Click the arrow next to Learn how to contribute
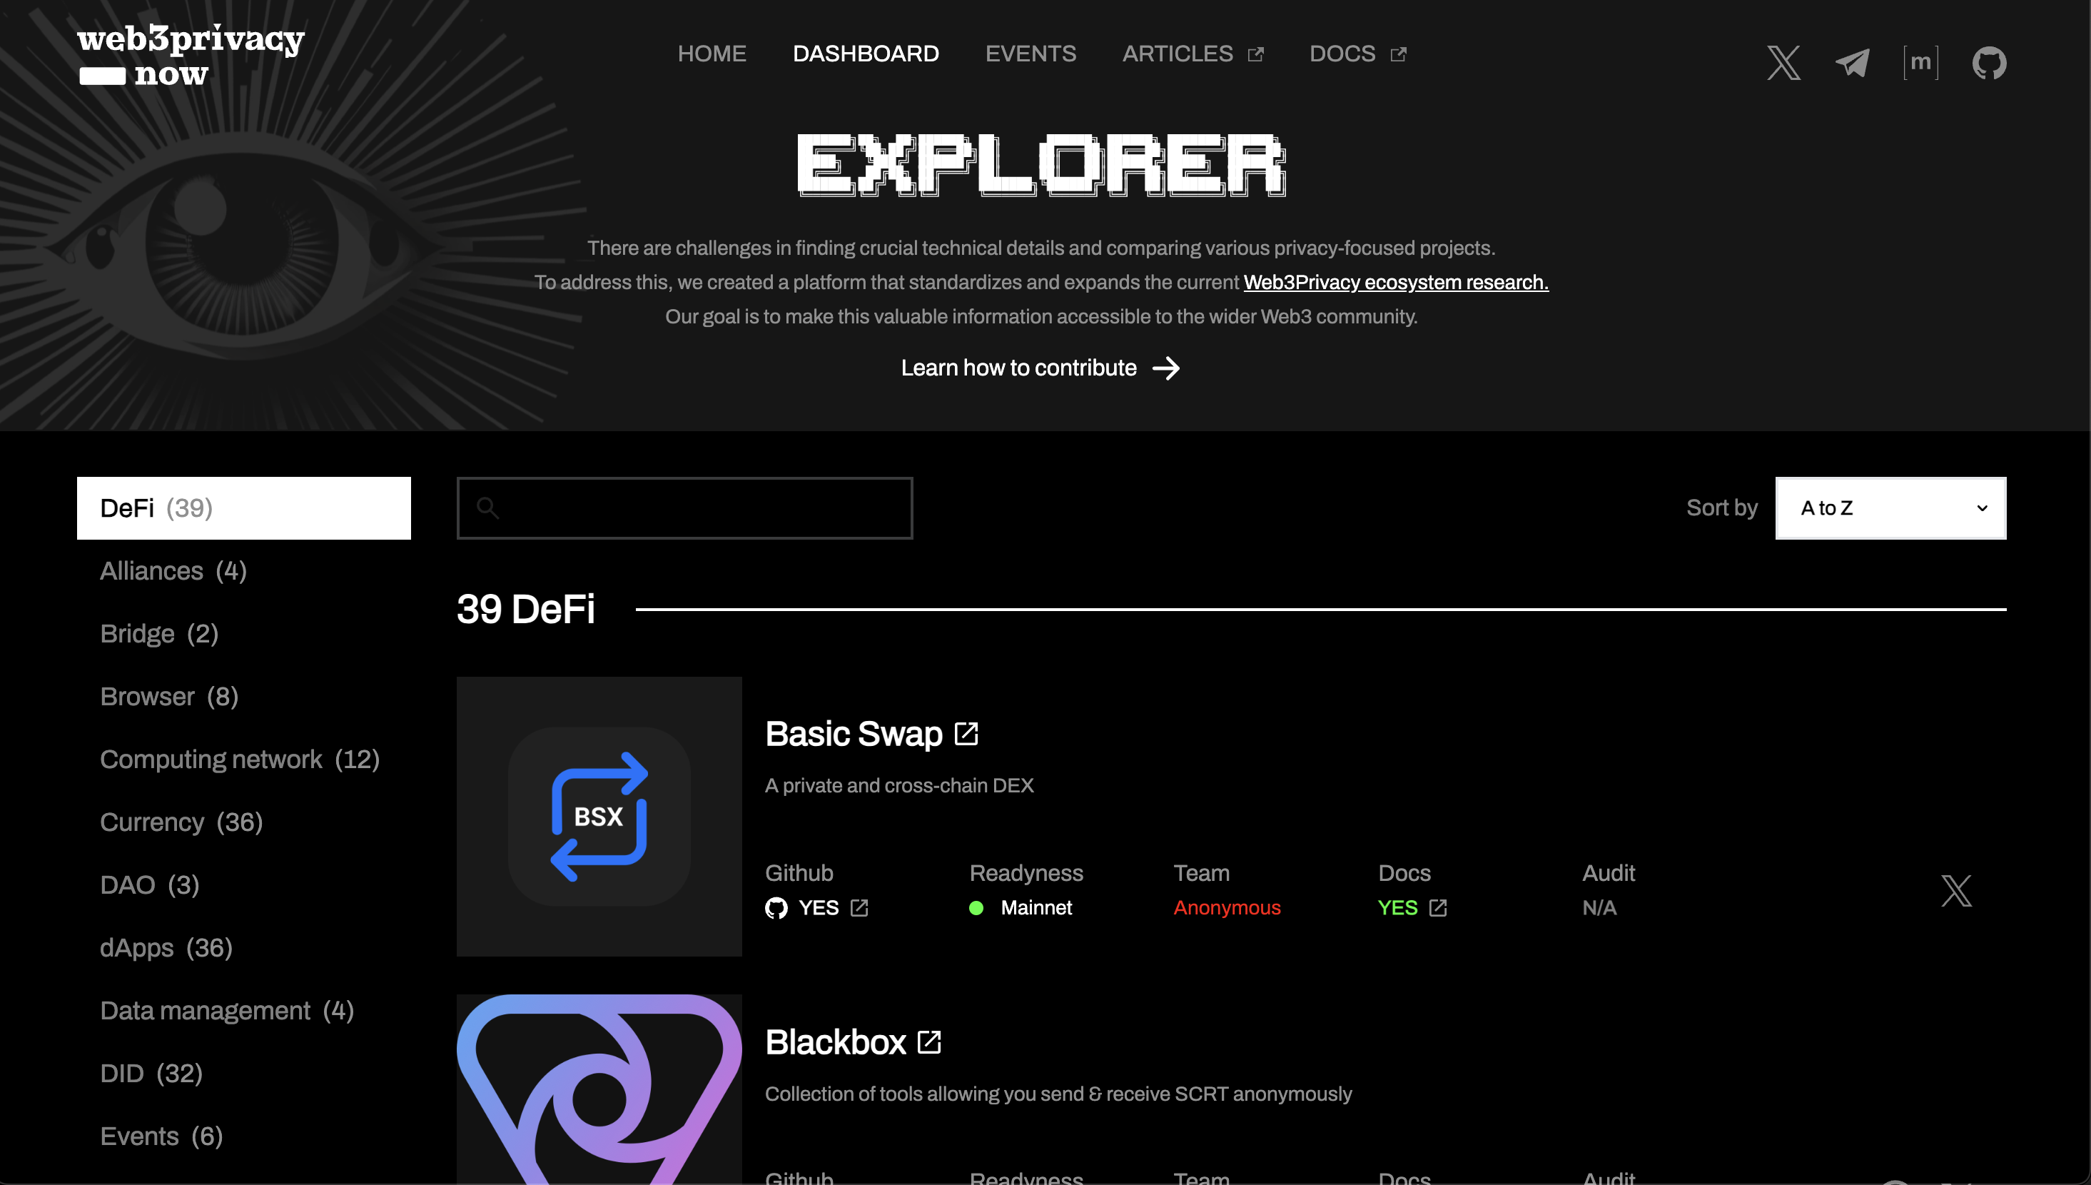Viewport: 2091px width, 1185px height. point(1166,368)
